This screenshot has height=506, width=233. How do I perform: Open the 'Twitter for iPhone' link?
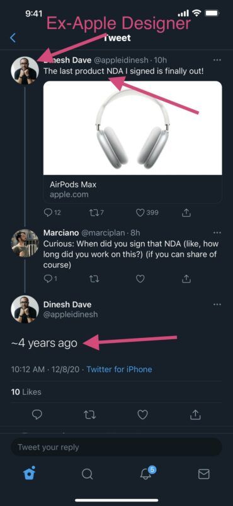120,369
